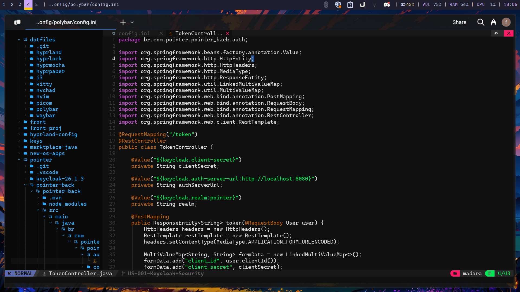
Task: Open the hyprland-config folder
Action: point(54,134)
